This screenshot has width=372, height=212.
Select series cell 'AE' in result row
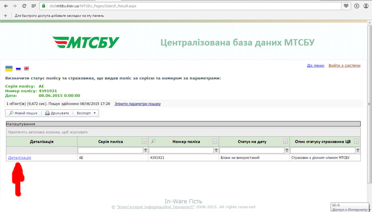coord(81,157)
